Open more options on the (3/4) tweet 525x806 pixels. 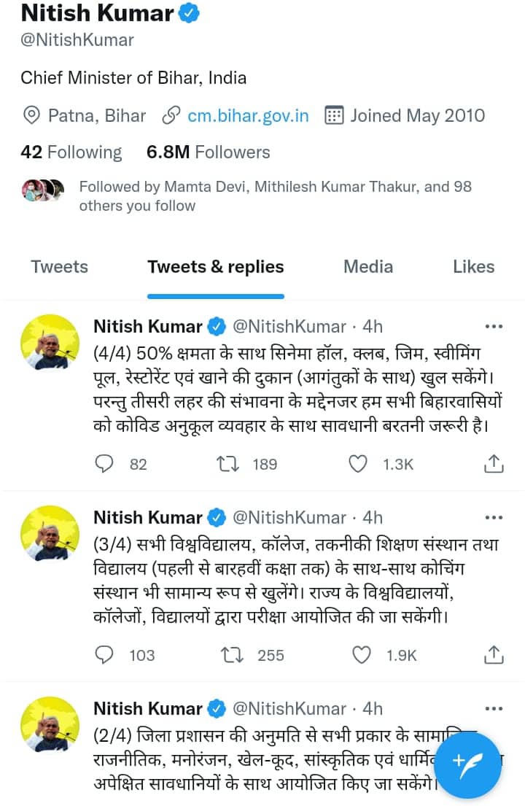(x=494, y=517)
